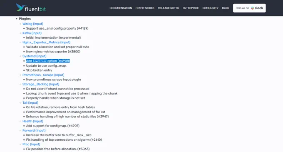Screen dimensions: 283x152
Task: Click 'New prometheus scrape input plugin'
Action: pyautogui.click(x=53, y=80)
